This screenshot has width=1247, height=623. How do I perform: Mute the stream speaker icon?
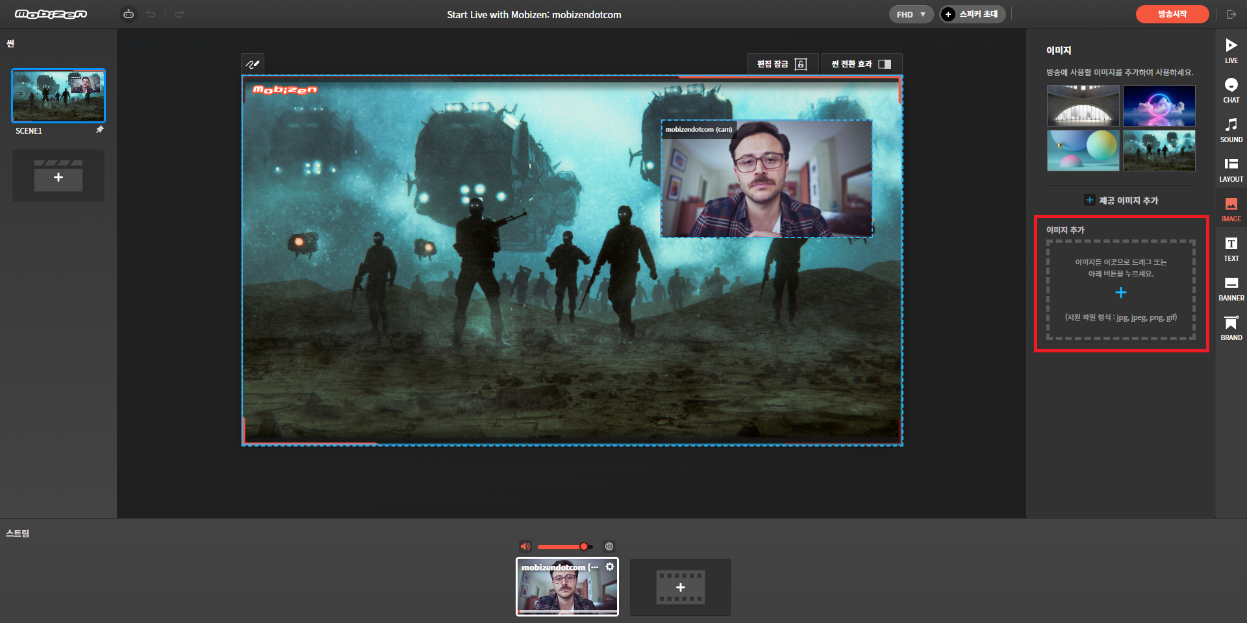525,546
